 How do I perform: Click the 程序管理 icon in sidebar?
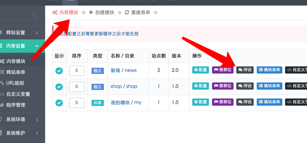point(2,105)
